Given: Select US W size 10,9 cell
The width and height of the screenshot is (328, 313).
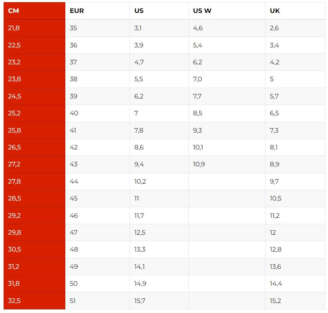Looking at the screenshot, I should pos(227,164).
